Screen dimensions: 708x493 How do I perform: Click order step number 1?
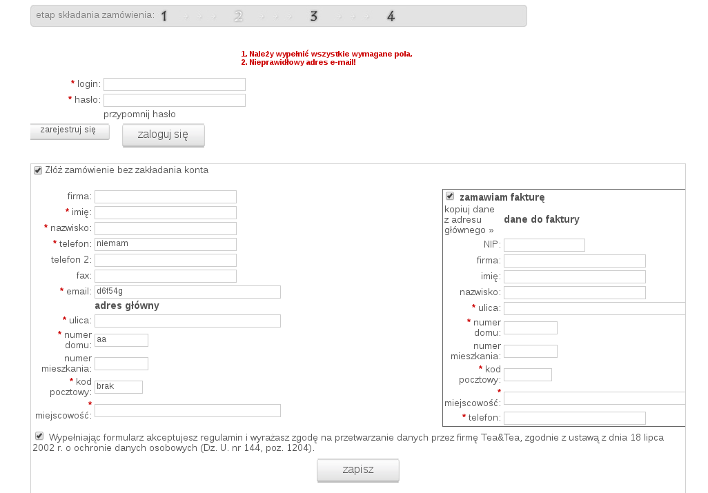(x=164, y=17)
